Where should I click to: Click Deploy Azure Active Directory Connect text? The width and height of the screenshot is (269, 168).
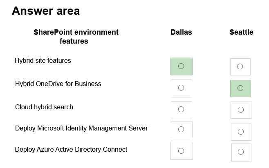click(71, 150)
